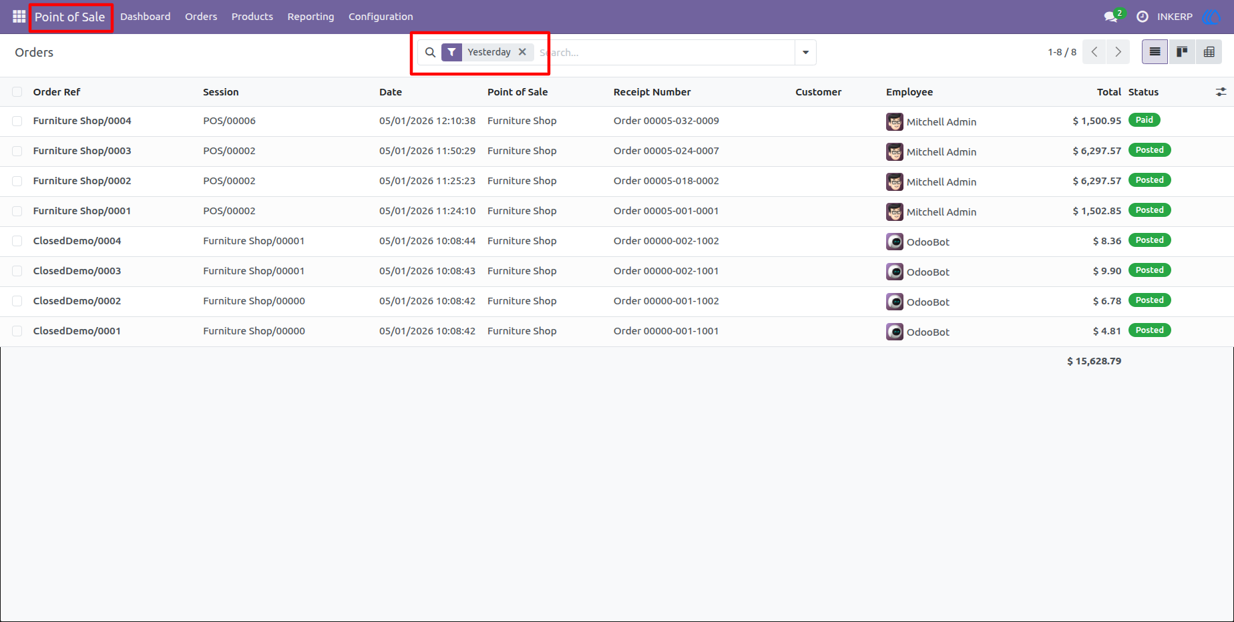
Task: Click the Point of Sale app title
Action: click(70, 17)
